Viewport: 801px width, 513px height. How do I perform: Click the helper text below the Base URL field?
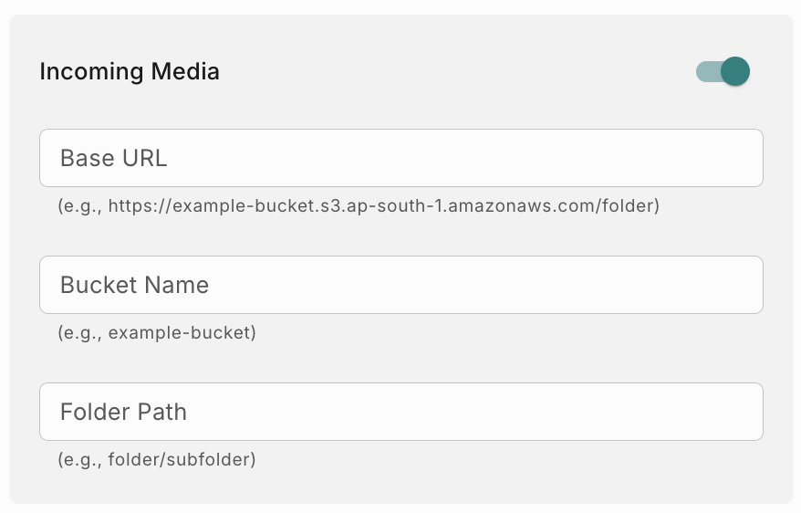point(359,206)
